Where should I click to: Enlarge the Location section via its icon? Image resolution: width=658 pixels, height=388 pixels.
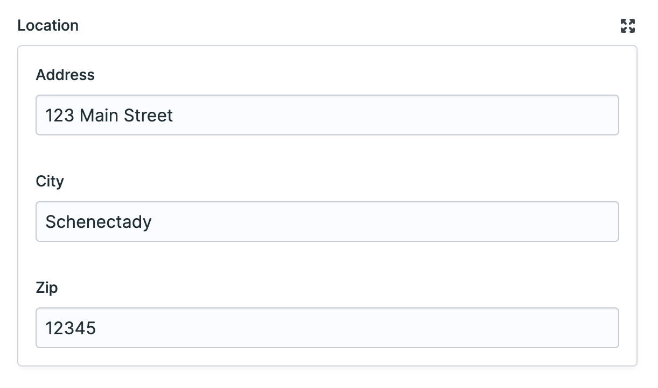(x=627, y=25)
